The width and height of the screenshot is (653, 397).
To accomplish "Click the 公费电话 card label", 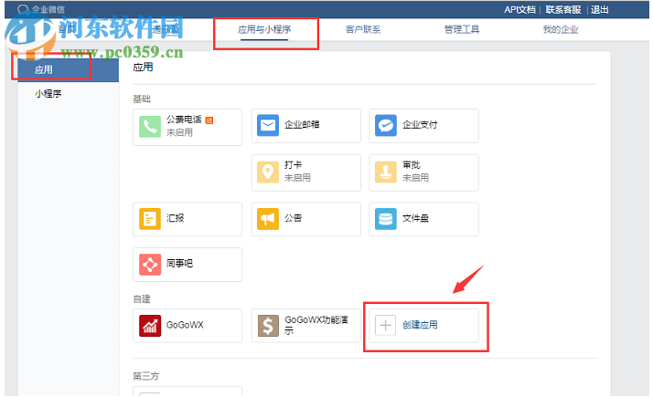I will pos(184,120).
